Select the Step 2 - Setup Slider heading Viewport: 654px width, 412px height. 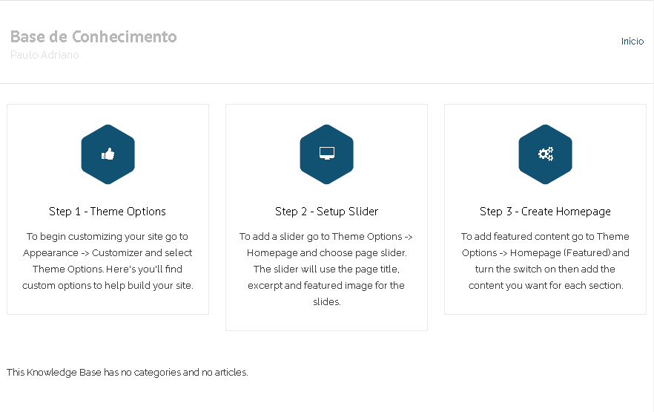coord(326,212)
